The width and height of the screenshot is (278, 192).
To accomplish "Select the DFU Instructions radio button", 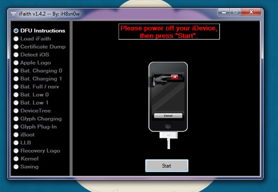I will (x=16, y=31).
